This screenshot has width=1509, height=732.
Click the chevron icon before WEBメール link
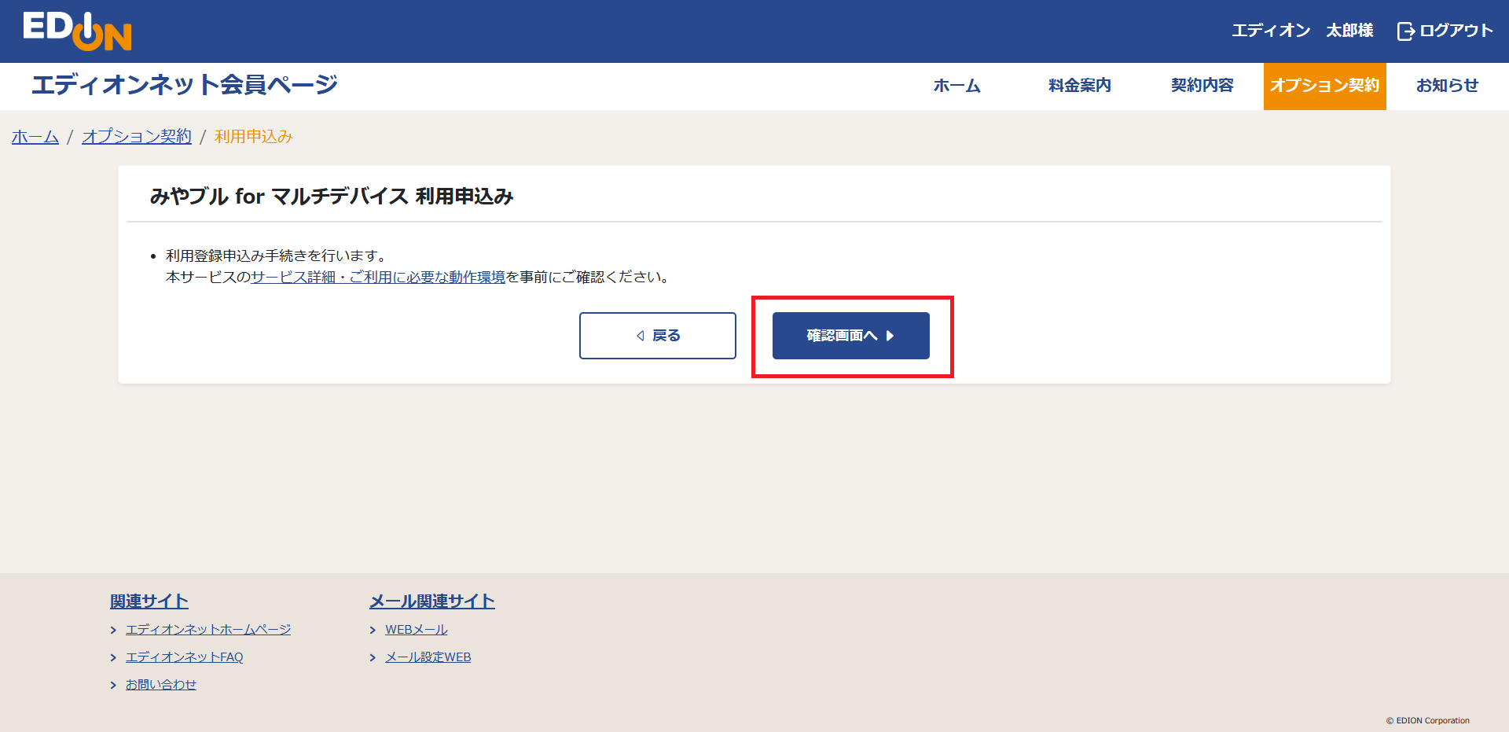click(x=373, y=629)
